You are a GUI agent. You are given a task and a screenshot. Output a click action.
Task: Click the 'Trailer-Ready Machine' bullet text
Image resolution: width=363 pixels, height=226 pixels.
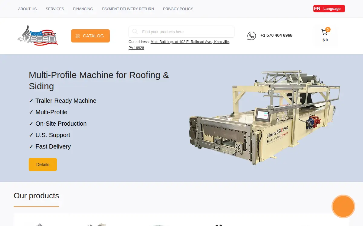[x=66, y=101]
